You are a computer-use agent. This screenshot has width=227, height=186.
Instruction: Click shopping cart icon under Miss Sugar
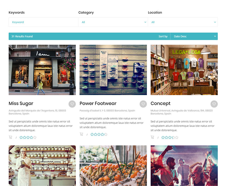click(x=10, y=137)
